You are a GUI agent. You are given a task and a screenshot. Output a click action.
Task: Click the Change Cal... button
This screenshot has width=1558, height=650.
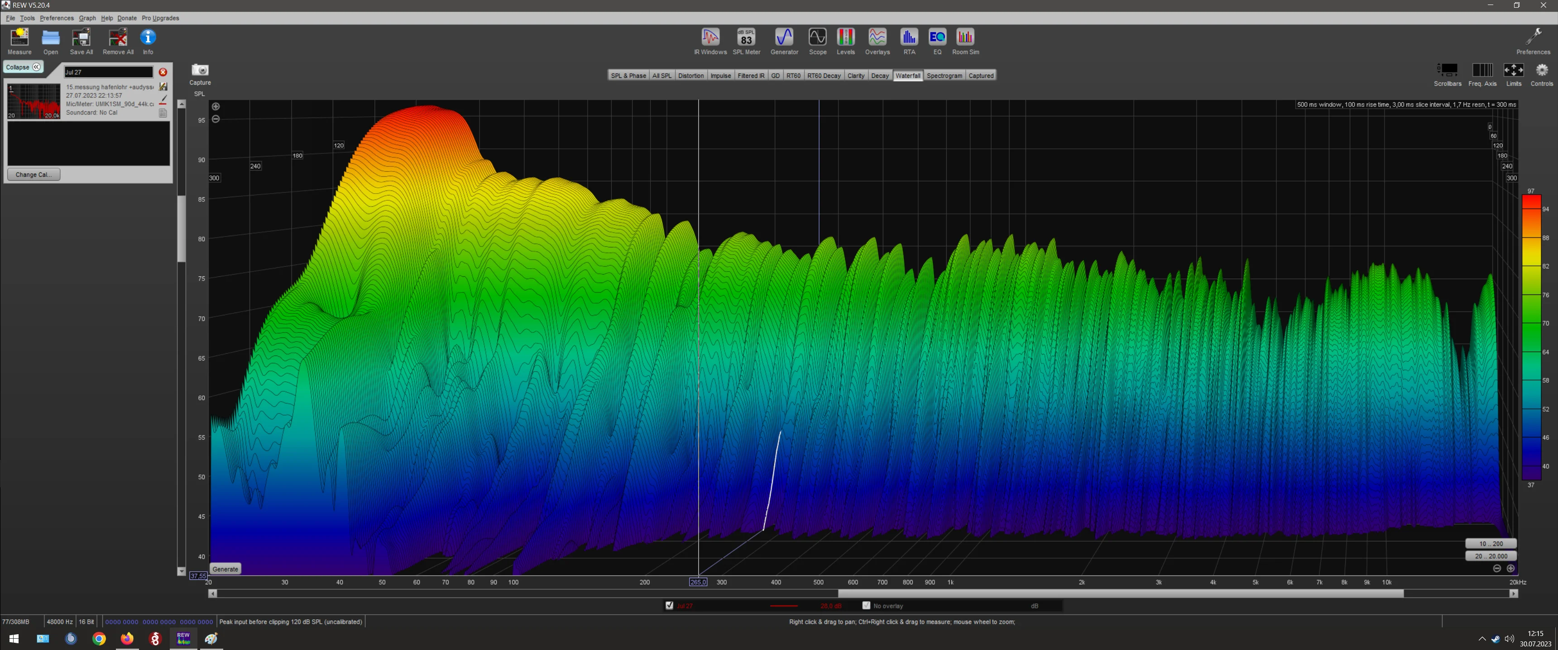pyautogui.click(x=34, y=175)
